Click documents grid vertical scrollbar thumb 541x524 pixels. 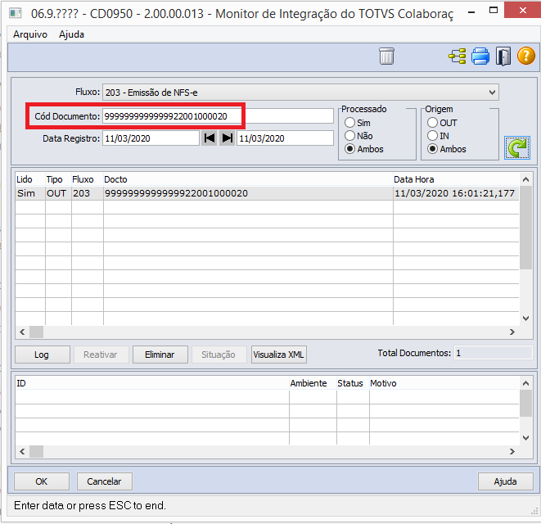[x=525, y=227]
